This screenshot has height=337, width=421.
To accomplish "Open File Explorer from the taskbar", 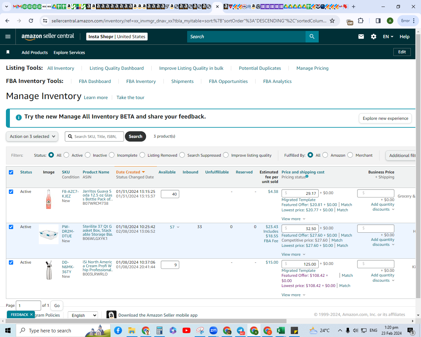I will pyautogui.click(x=132, y=330).
